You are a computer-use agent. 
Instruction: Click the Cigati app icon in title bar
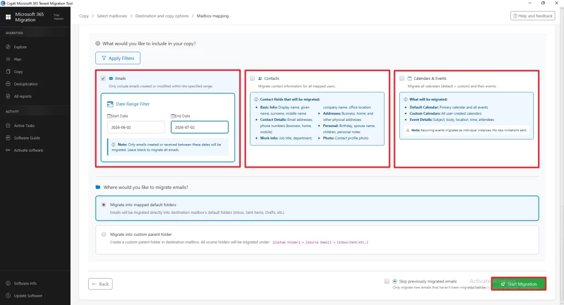[3, 3]
